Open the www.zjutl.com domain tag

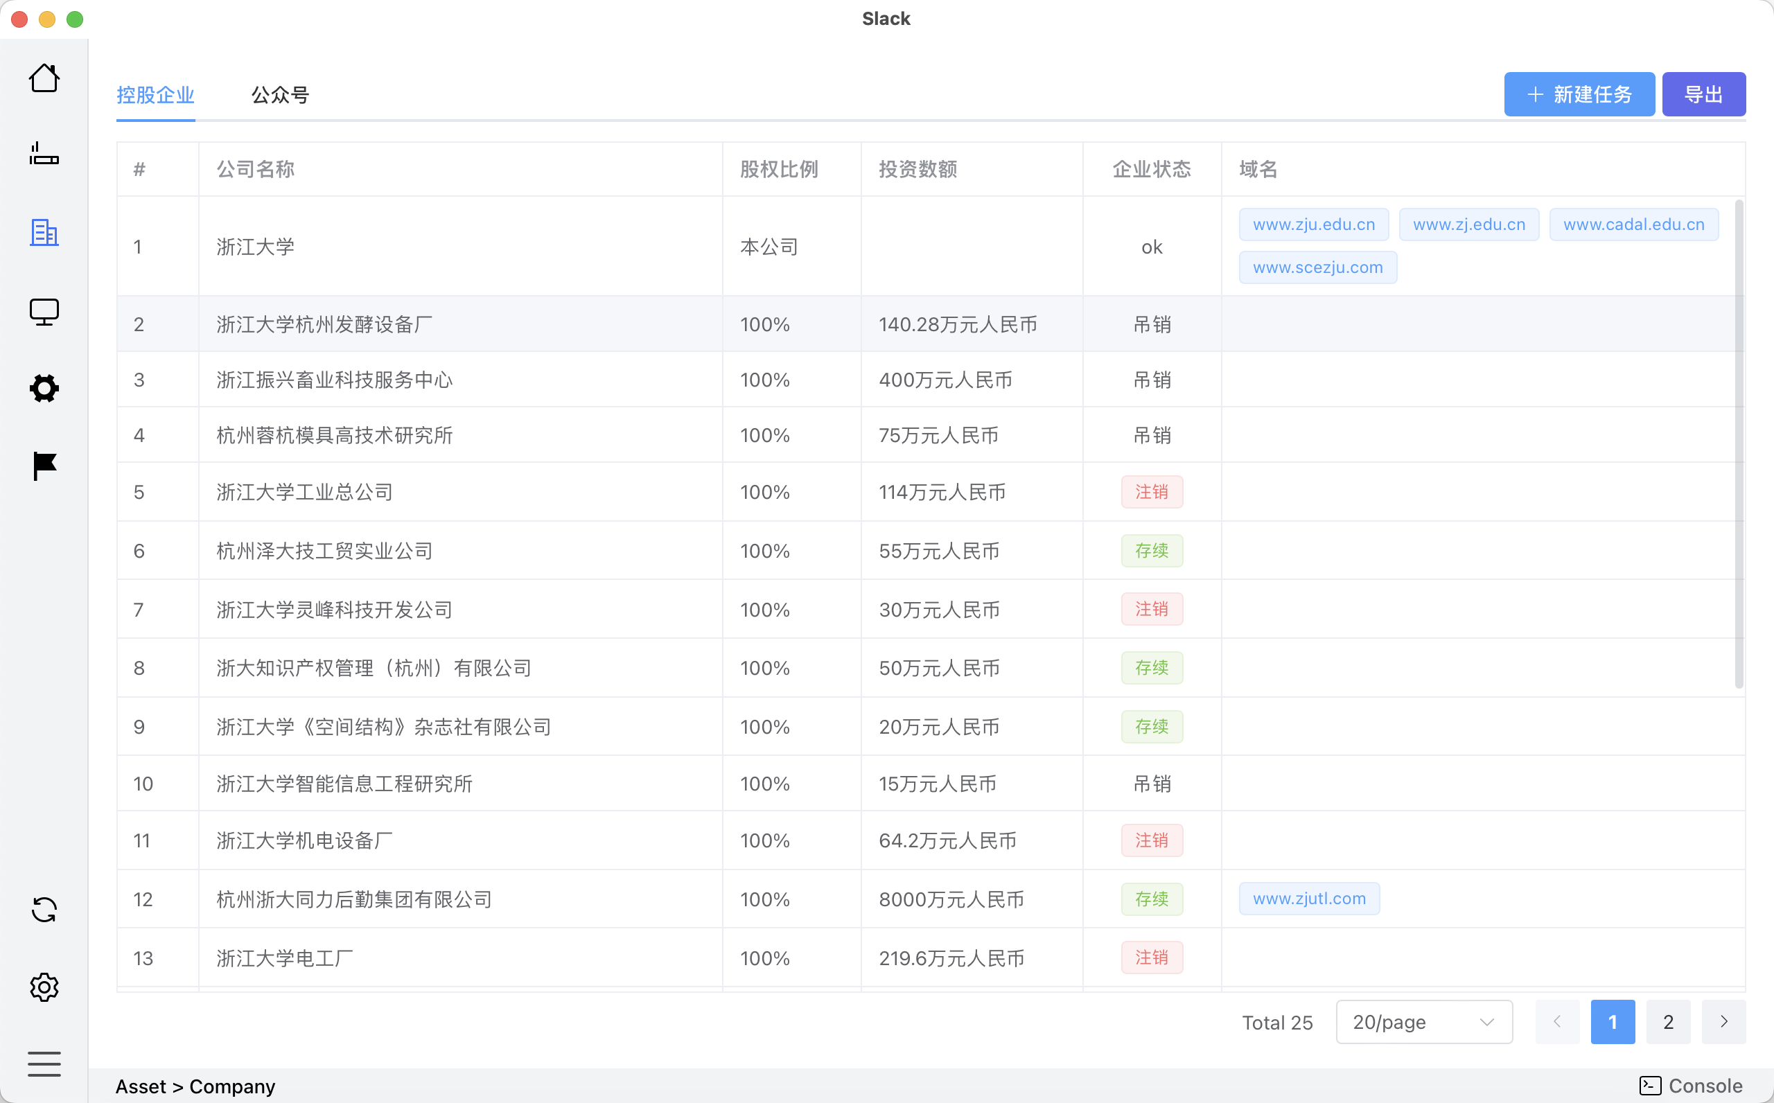1309,898
